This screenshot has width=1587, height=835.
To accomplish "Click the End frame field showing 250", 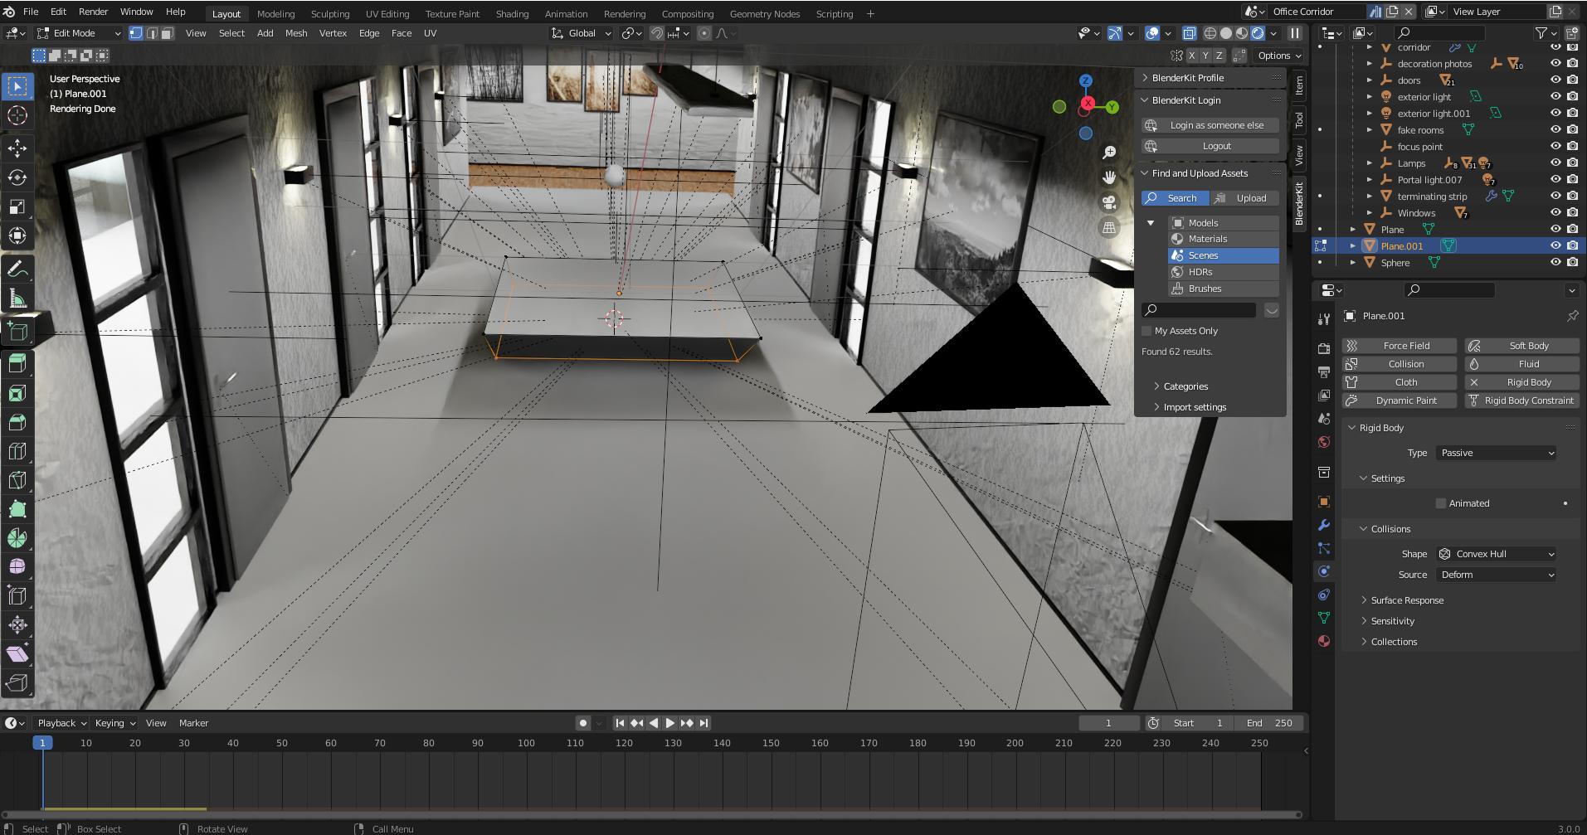I will 1268,722.
